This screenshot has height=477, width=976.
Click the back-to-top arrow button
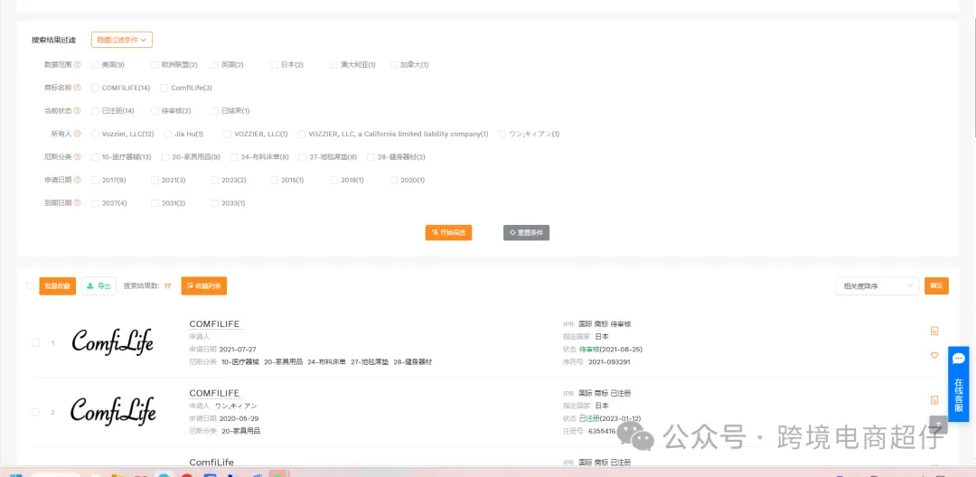click(x=938, y=424)
